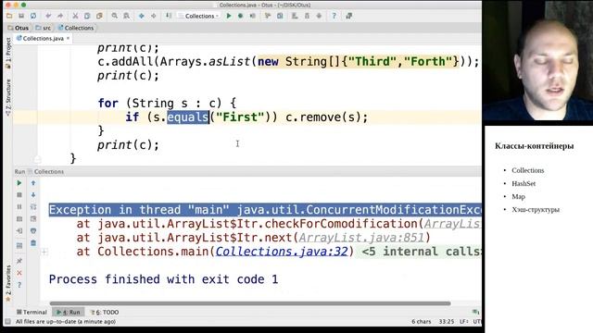Click the horizontal scrollbar of the console

[x=250, y=303]
